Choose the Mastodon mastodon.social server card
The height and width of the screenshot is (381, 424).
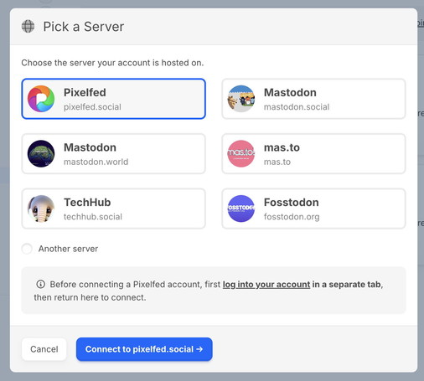(x=313, y=99)
